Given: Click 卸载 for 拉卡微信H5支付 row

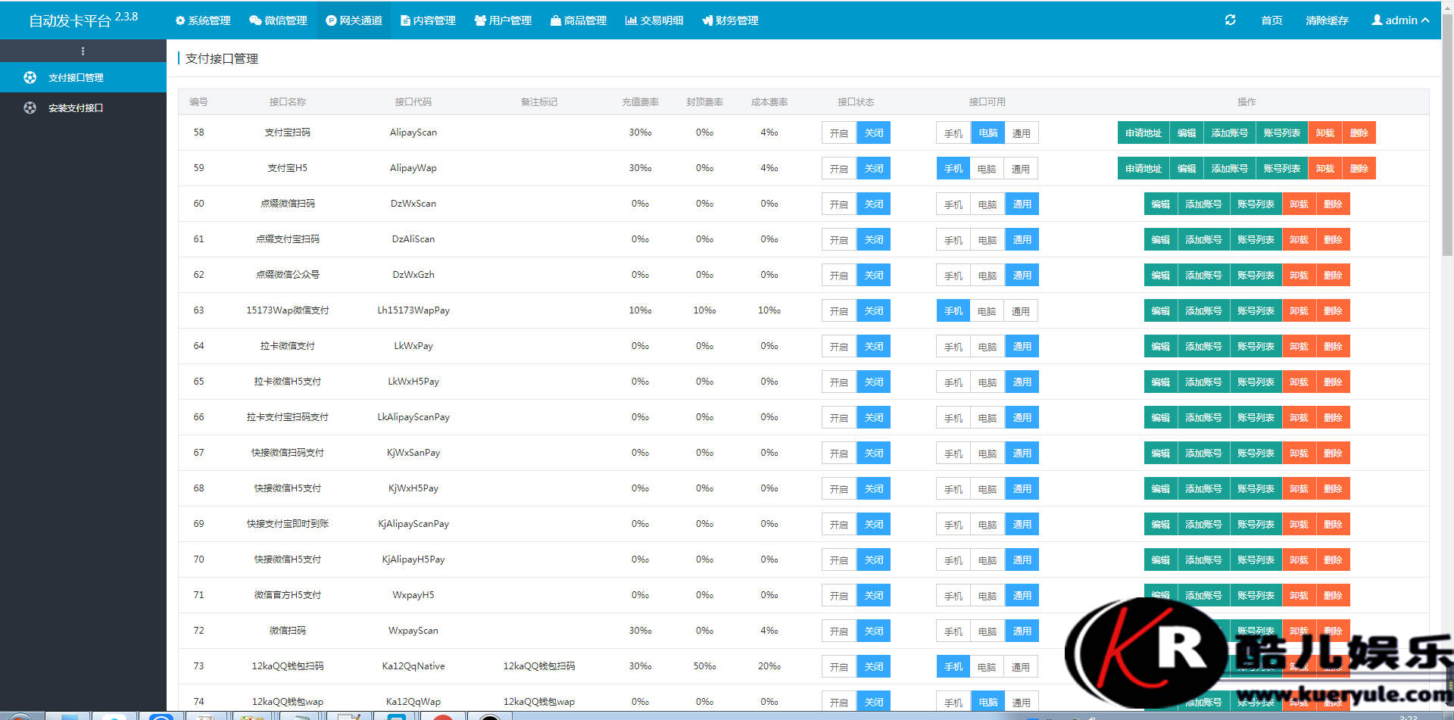Looking at the screenshot, I should pos(1299,382).
